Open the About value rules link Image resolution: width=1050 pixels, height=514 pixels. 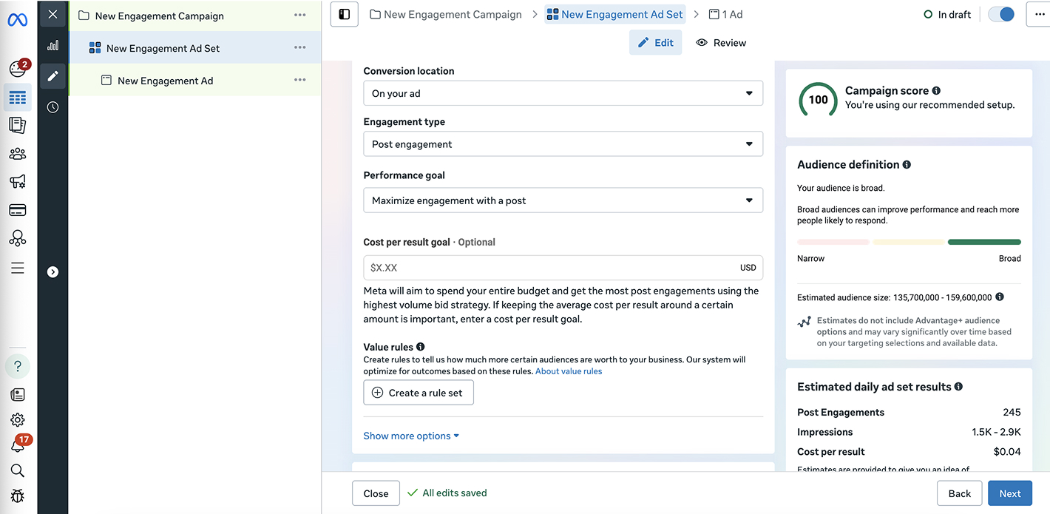pyautogui.click(x=569, y=371)
